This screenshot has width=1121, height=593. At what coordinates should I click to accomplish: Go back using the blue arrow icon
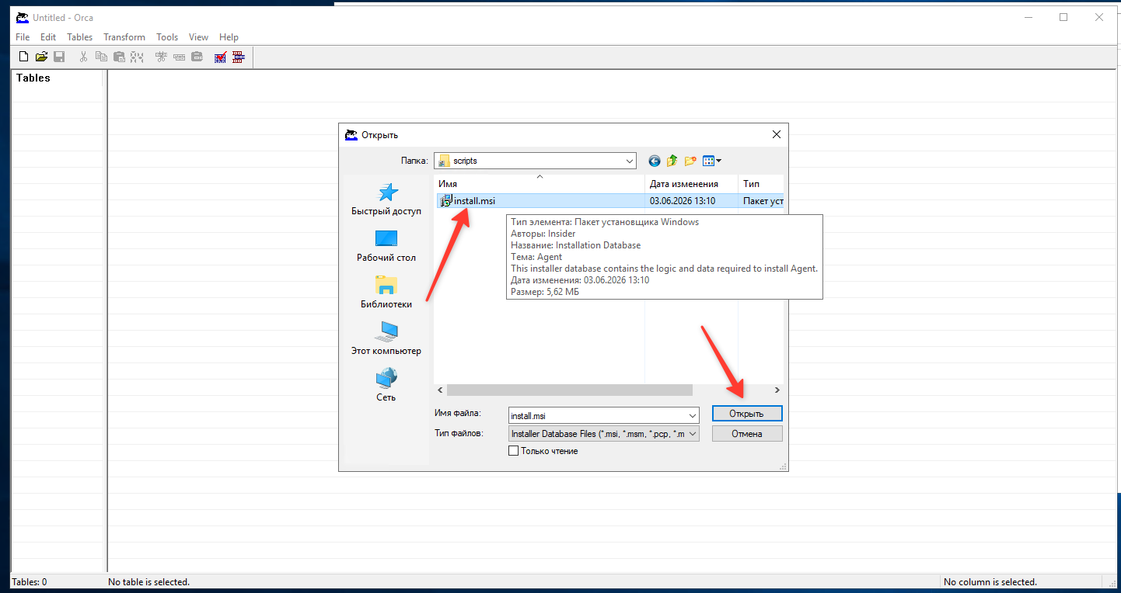(655, 161)
